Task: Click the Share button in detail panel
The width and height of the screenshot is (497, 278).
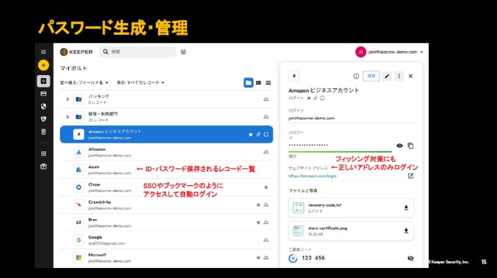Action: tap(371, 76)
